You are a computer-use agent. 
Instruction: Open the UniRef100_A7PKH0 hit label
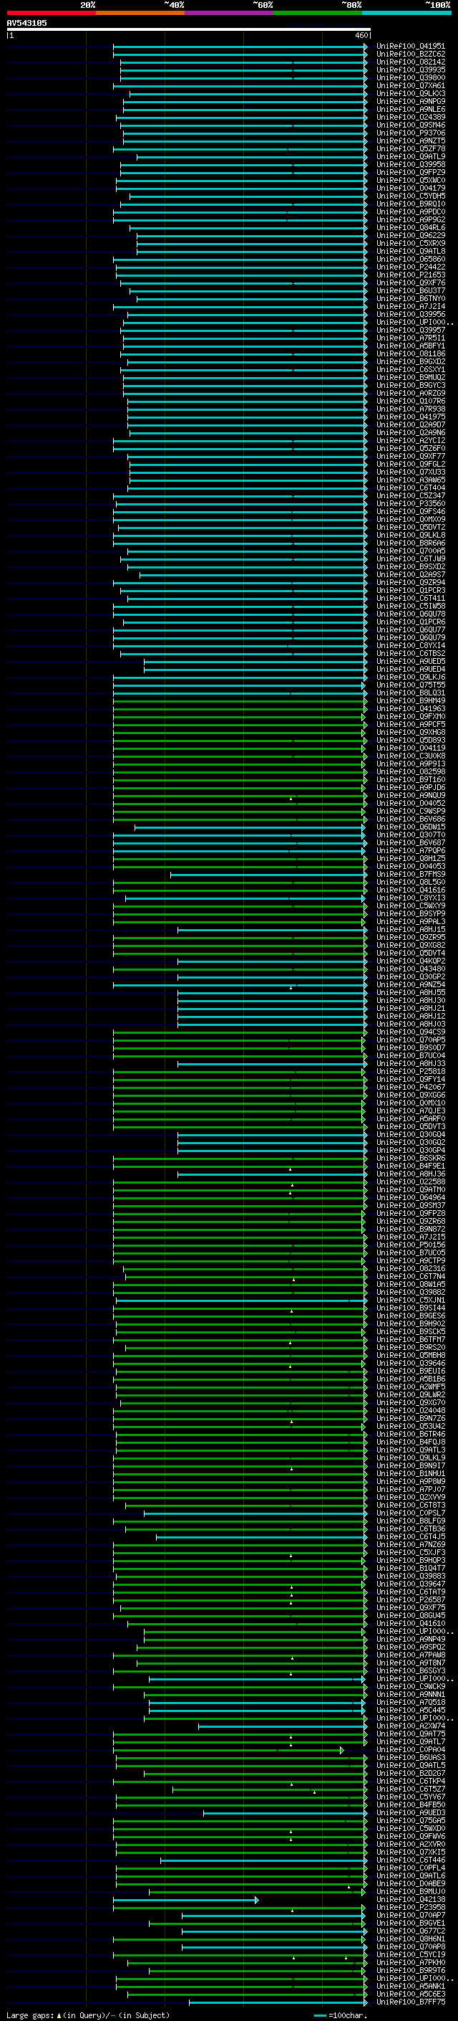coord(410,1962)
